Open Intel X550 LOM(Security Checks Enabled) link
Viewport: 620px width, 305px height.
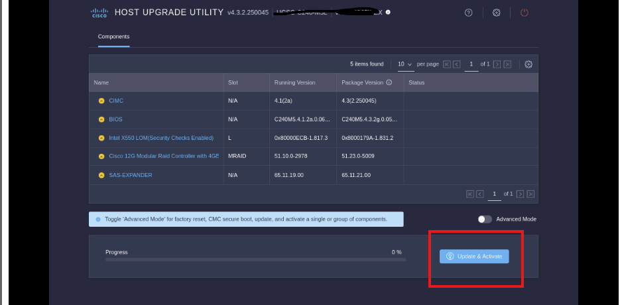point(161,138)
